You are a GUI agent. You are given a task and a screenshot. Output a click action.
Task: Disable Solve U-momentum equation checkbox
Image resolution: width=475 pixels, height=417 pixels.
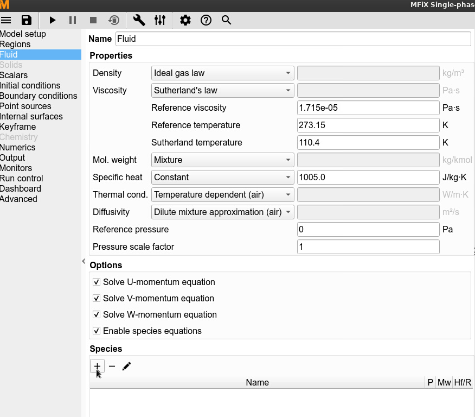pos(97,282)
